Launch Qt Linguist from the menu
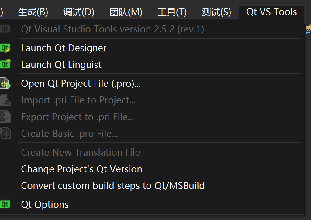311x220 pixels. [x=61, y=64]
